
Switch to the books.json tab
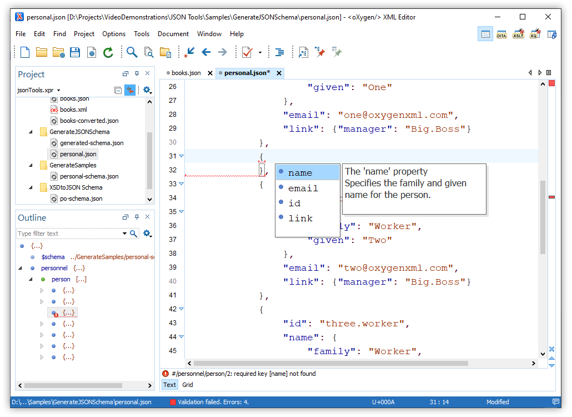(x=186, y=73)
